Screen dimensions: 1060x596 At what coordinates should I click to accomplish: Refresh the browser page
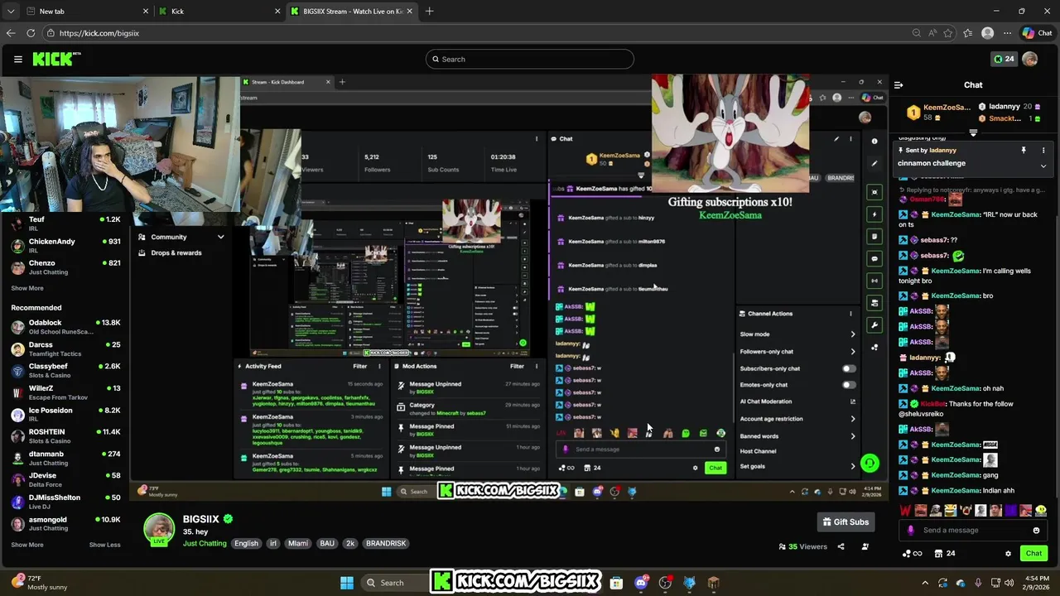point(31,33)
